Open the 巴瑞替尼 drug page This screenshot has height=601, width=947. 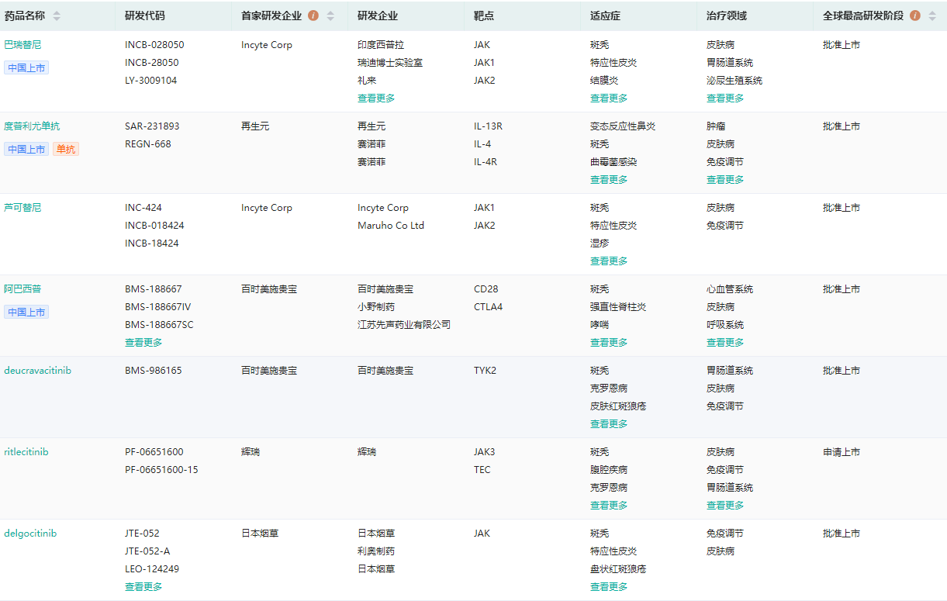(x=22, y=45)
